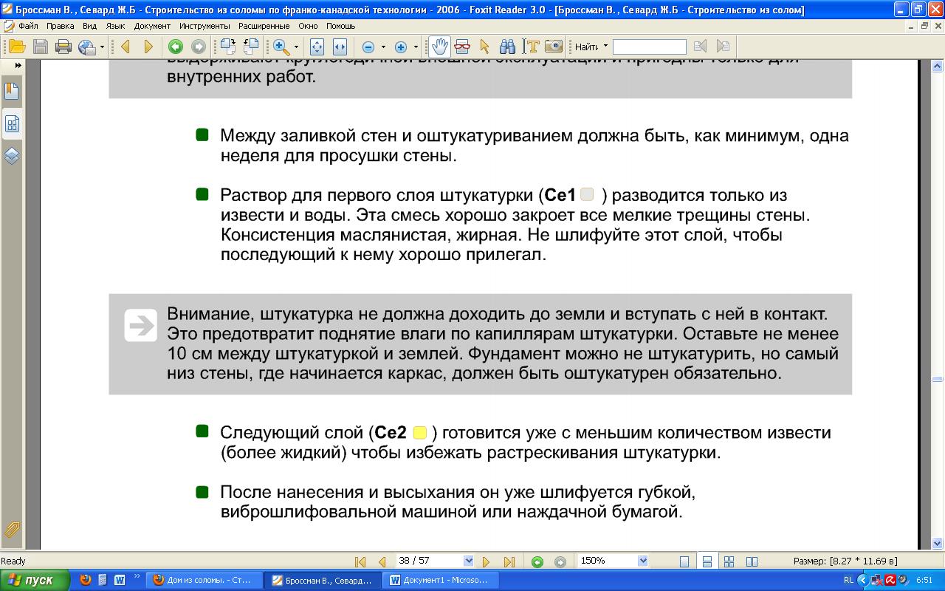
Task: Open the zoom in dropdown arrow
Action: point(416,47)
